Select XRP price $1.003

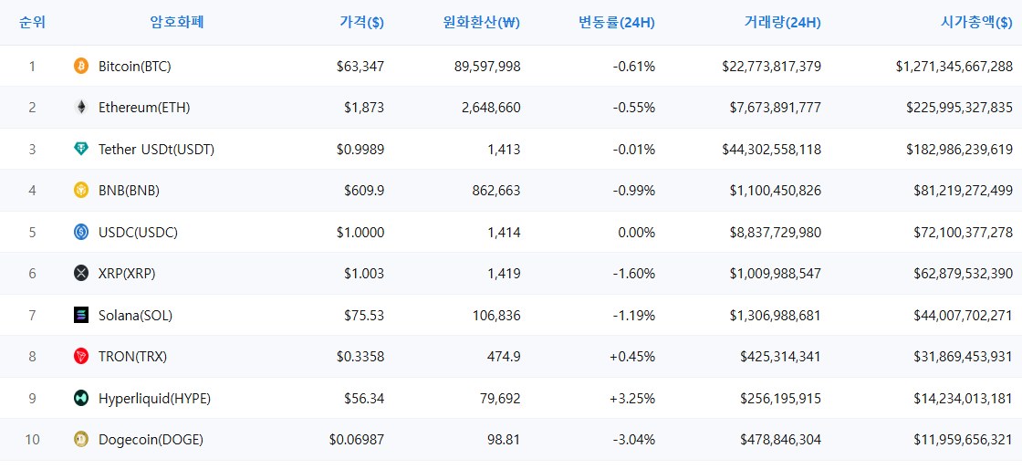364,274
